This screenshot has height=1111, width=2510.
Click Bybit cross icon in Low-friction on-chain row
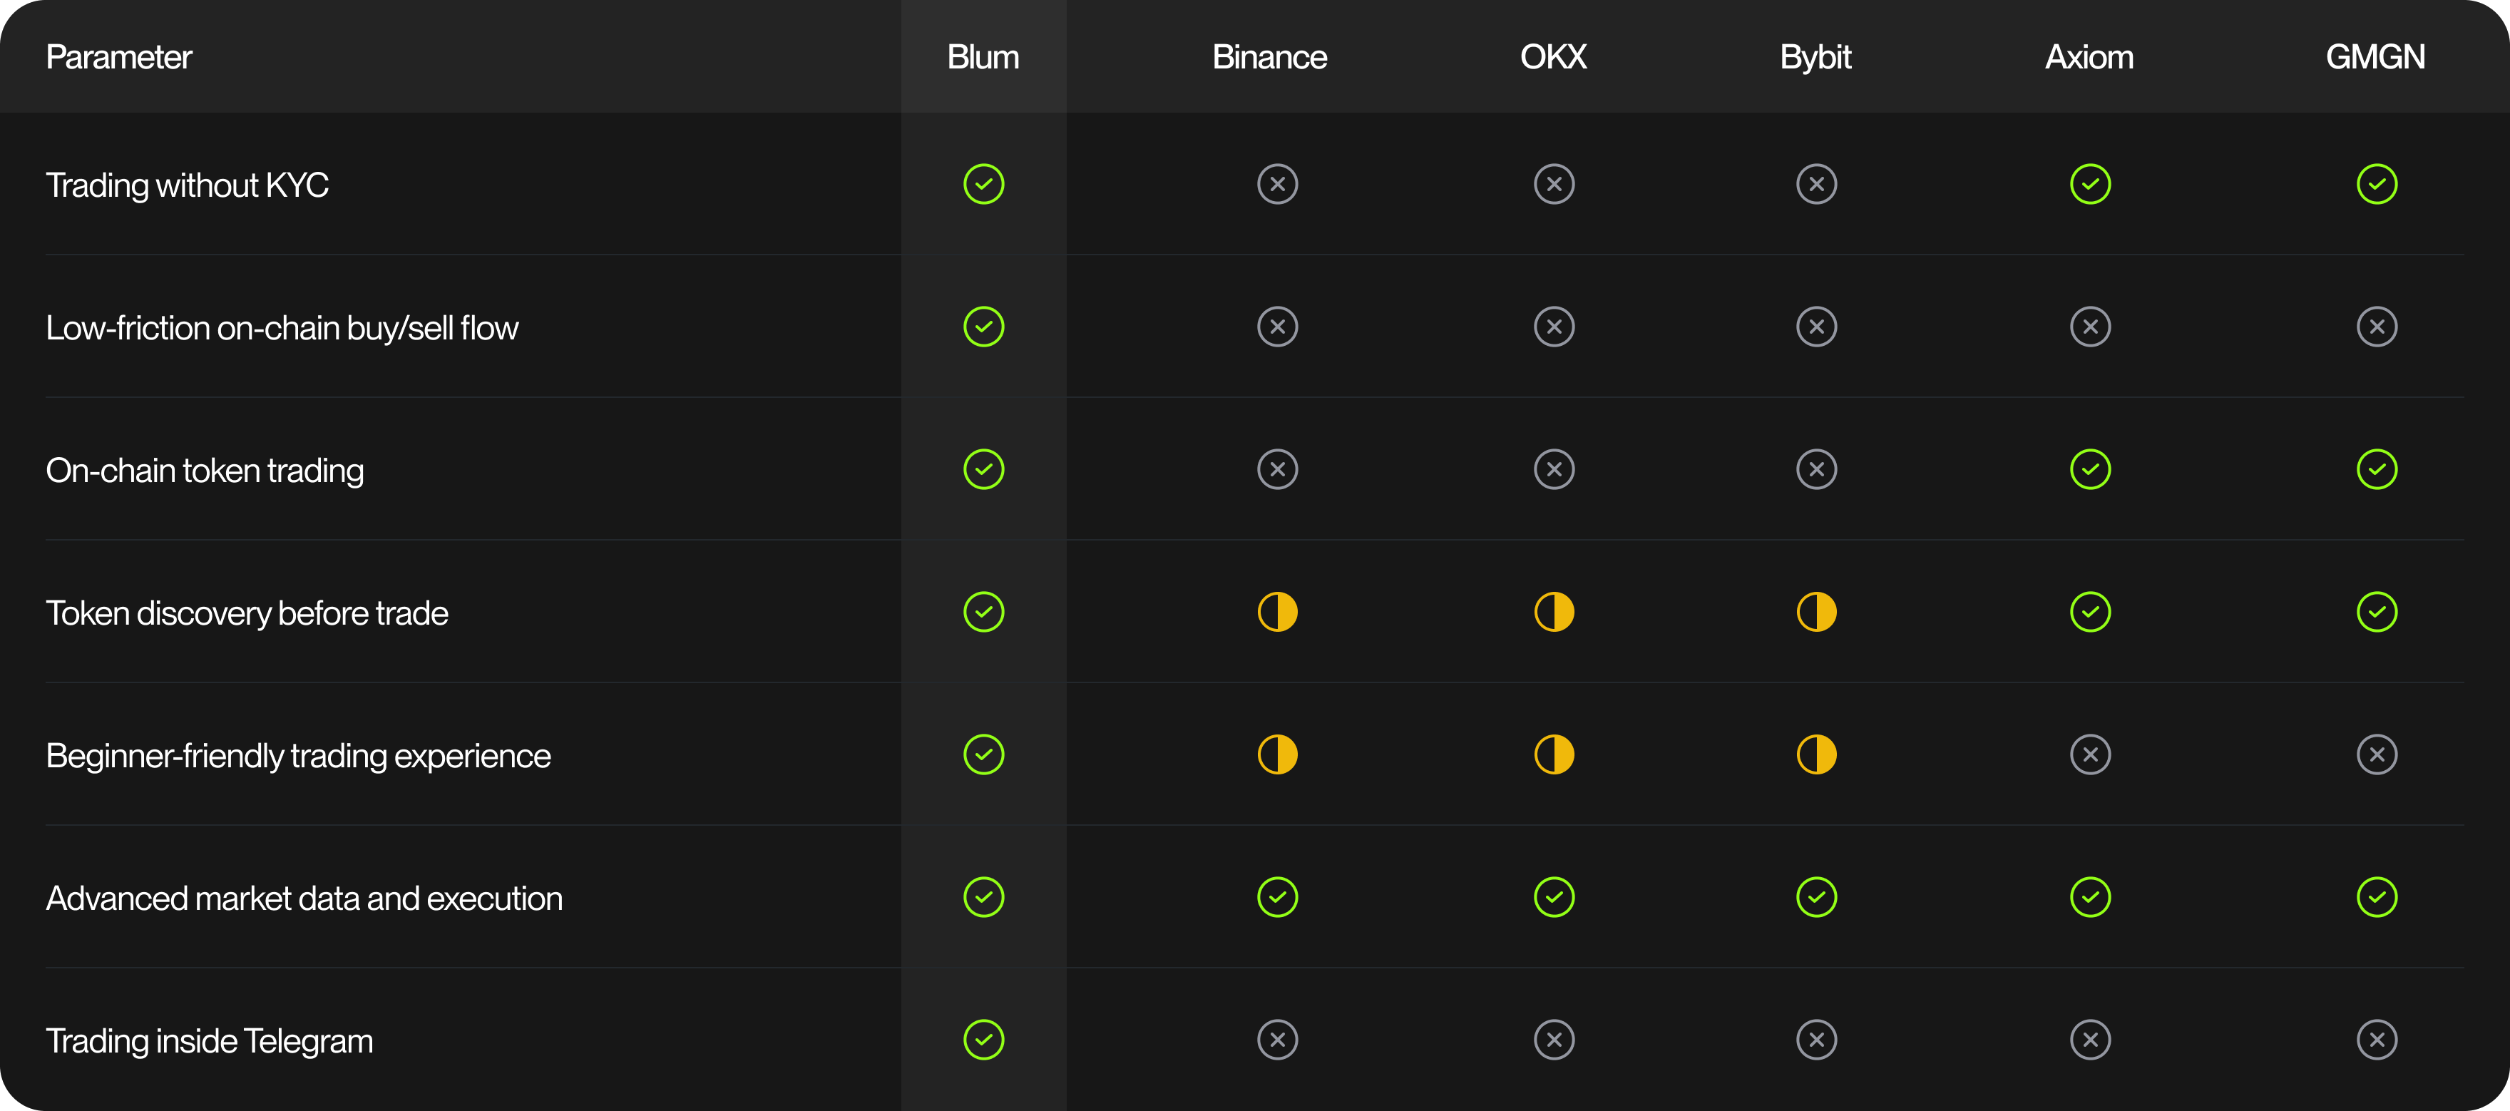pos(1816,327)
